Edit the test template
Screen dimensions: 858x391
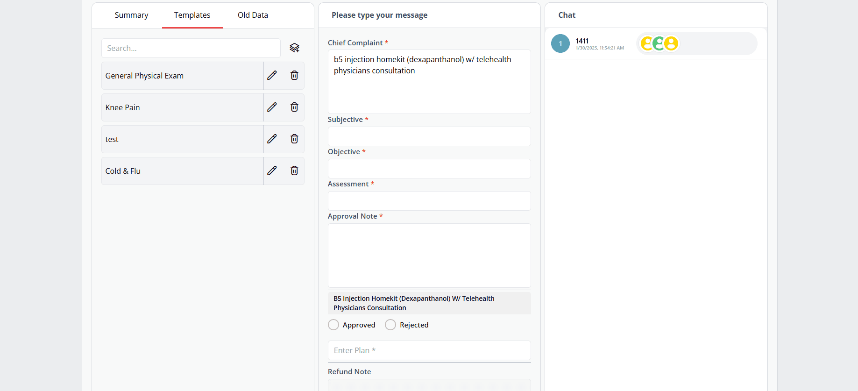[x=272, y=139]
